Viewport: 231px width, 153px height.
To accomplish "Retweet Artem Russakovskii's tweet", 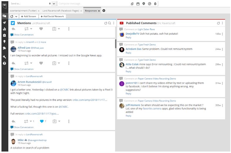I will pyautogui.click(x=26, y=121).
